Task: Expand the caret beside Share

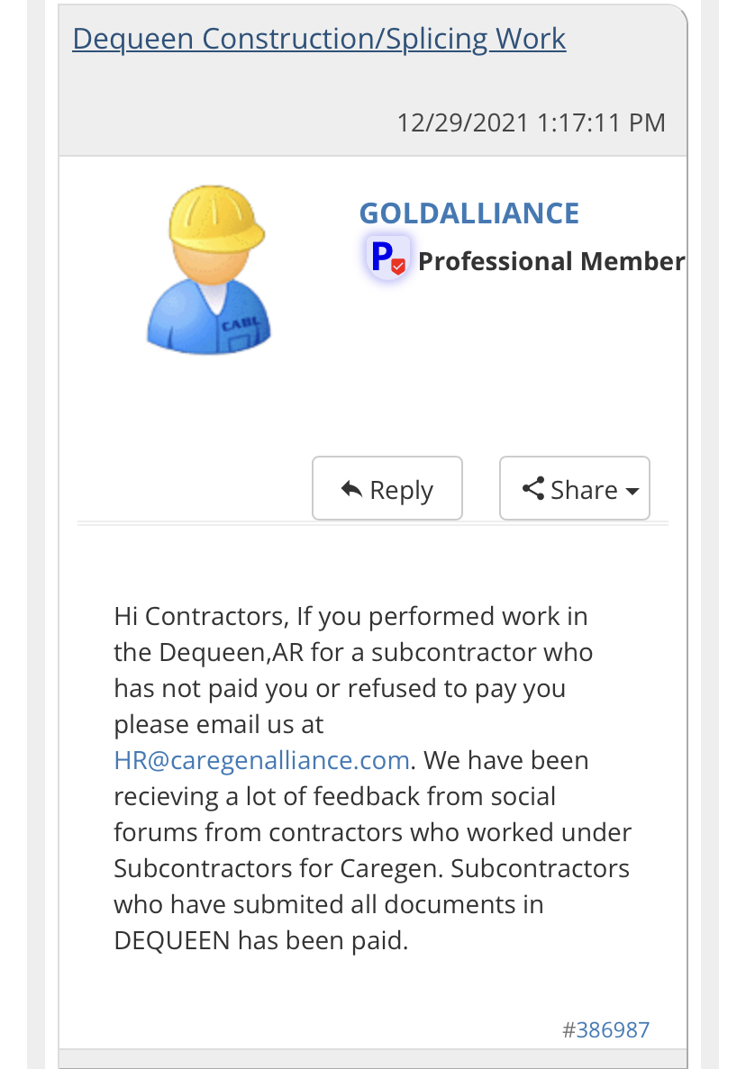Action: pos(632,492)
